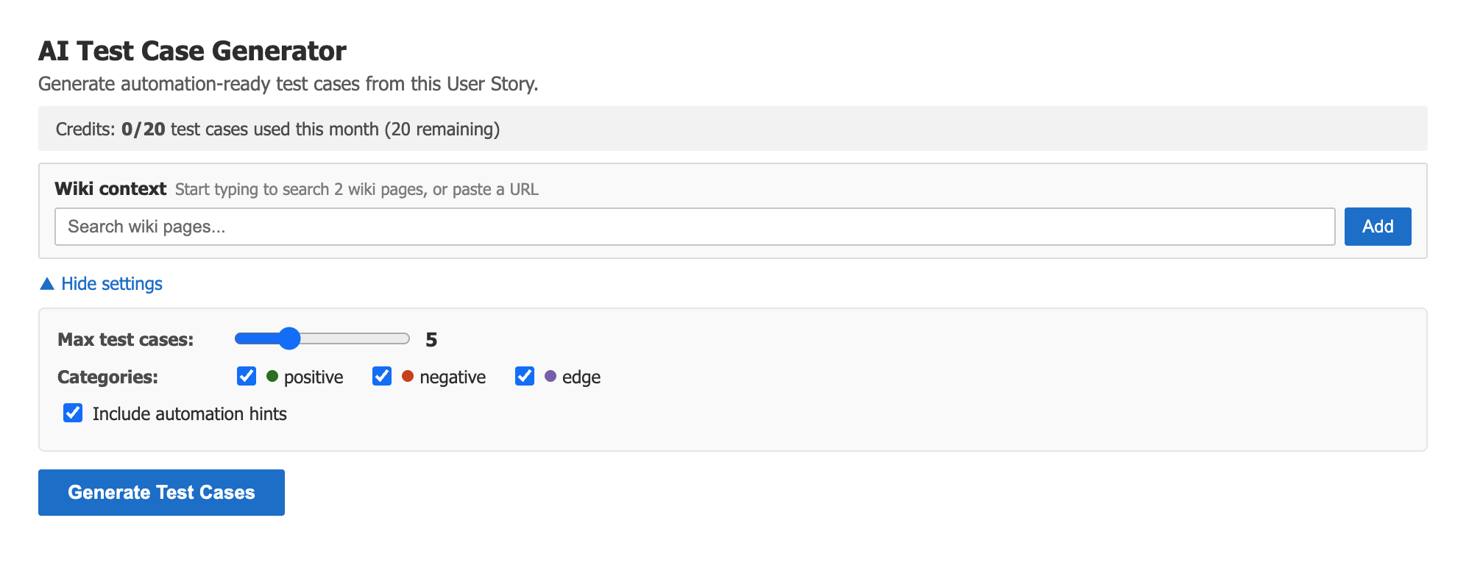Click the upward triangle next to Hide settings
Image resolution: width=1469 pixels, height=568 pixels.
[x=47, y=283]
